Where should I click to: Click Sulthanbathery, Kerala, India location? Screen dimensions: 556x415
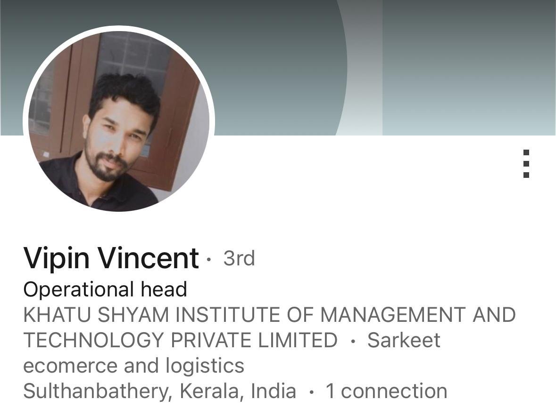coord(159,391)
